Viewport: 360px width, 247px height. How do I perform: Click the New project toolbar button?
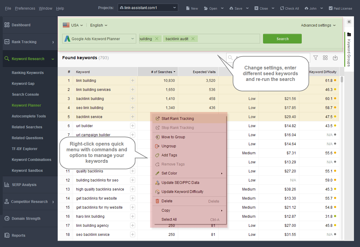[192, 8]
